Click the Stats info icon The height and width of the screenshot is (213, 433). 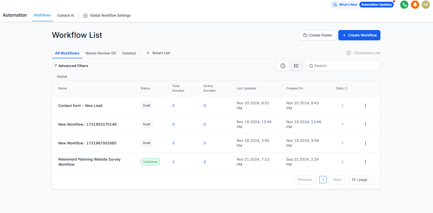346,88
